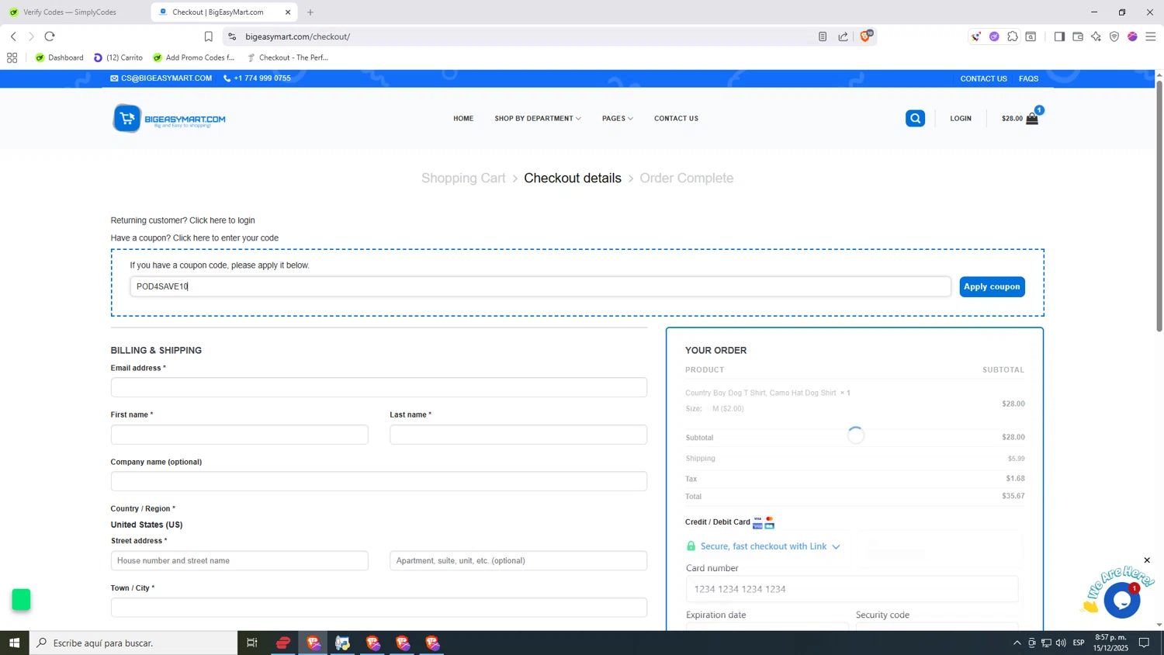
Task: Click the CS@BIGEASYMART.COM email link
Action: tap(161, 78)
